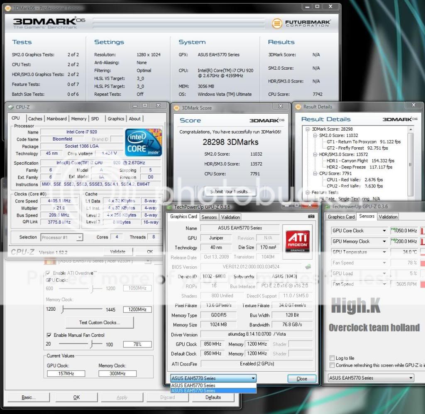Click the 3DMark06 logo in Score dialog
425x414 pixels.
(267, 120)
